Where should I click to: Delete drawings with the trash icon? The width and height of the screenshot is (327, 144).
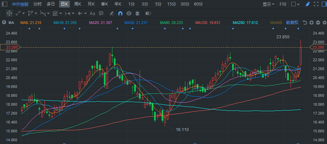click(137, 13)
